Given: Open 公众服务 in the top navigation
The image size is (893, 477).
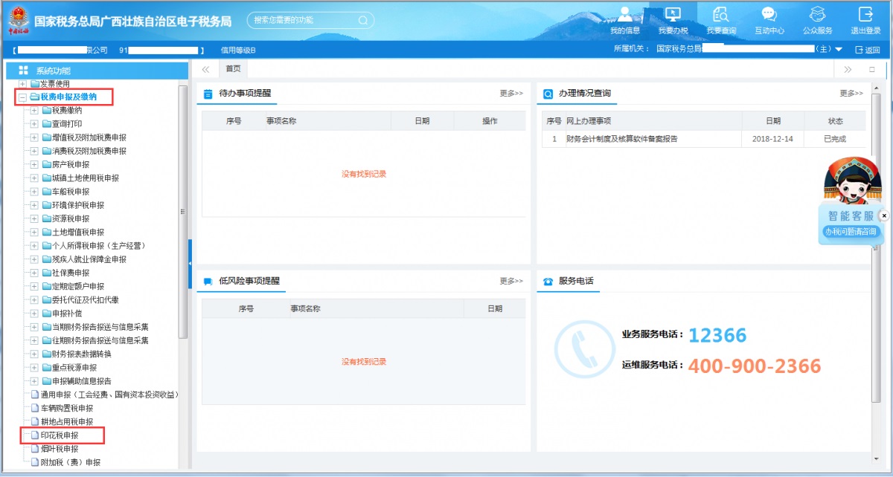Looking at the screenshot, I should tap(817, 20).
